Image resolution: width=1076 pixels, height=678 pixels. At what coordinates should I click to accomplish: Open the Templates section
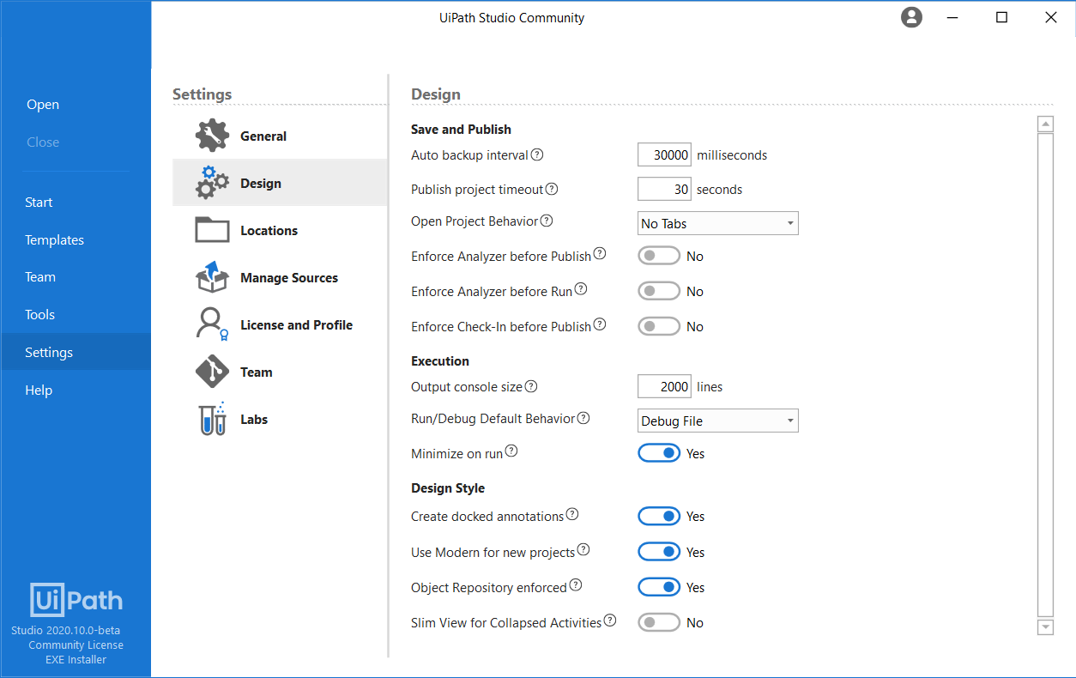point(54,240)
